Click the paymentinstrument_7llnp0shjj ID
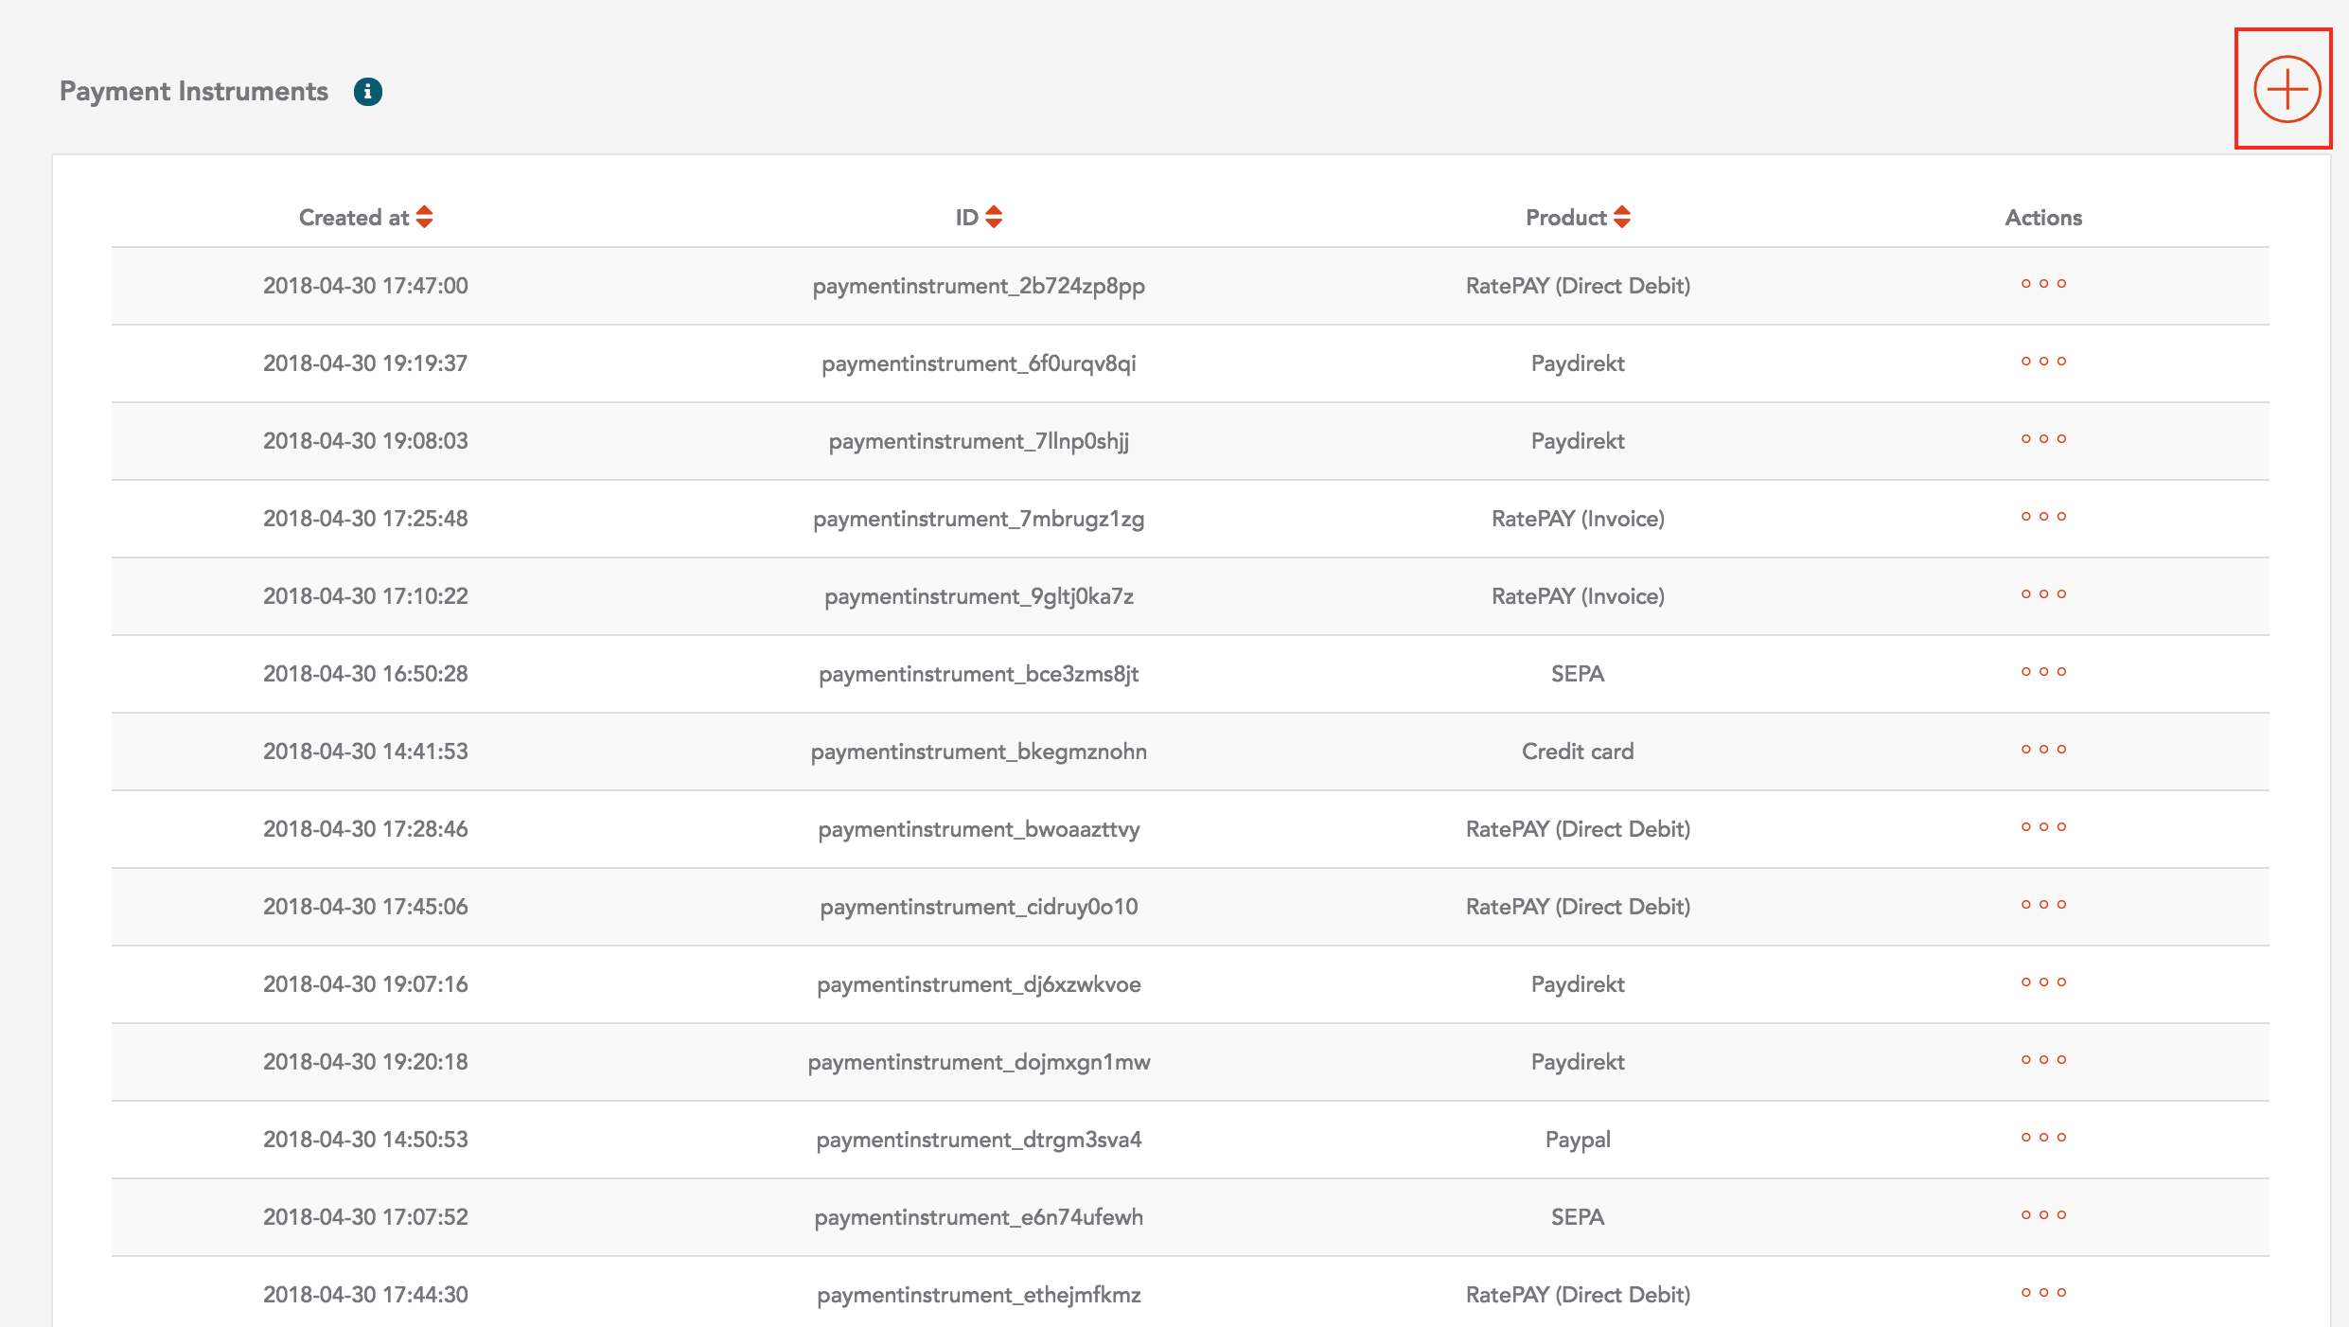2349x1327 pixels. coord(979,441)
